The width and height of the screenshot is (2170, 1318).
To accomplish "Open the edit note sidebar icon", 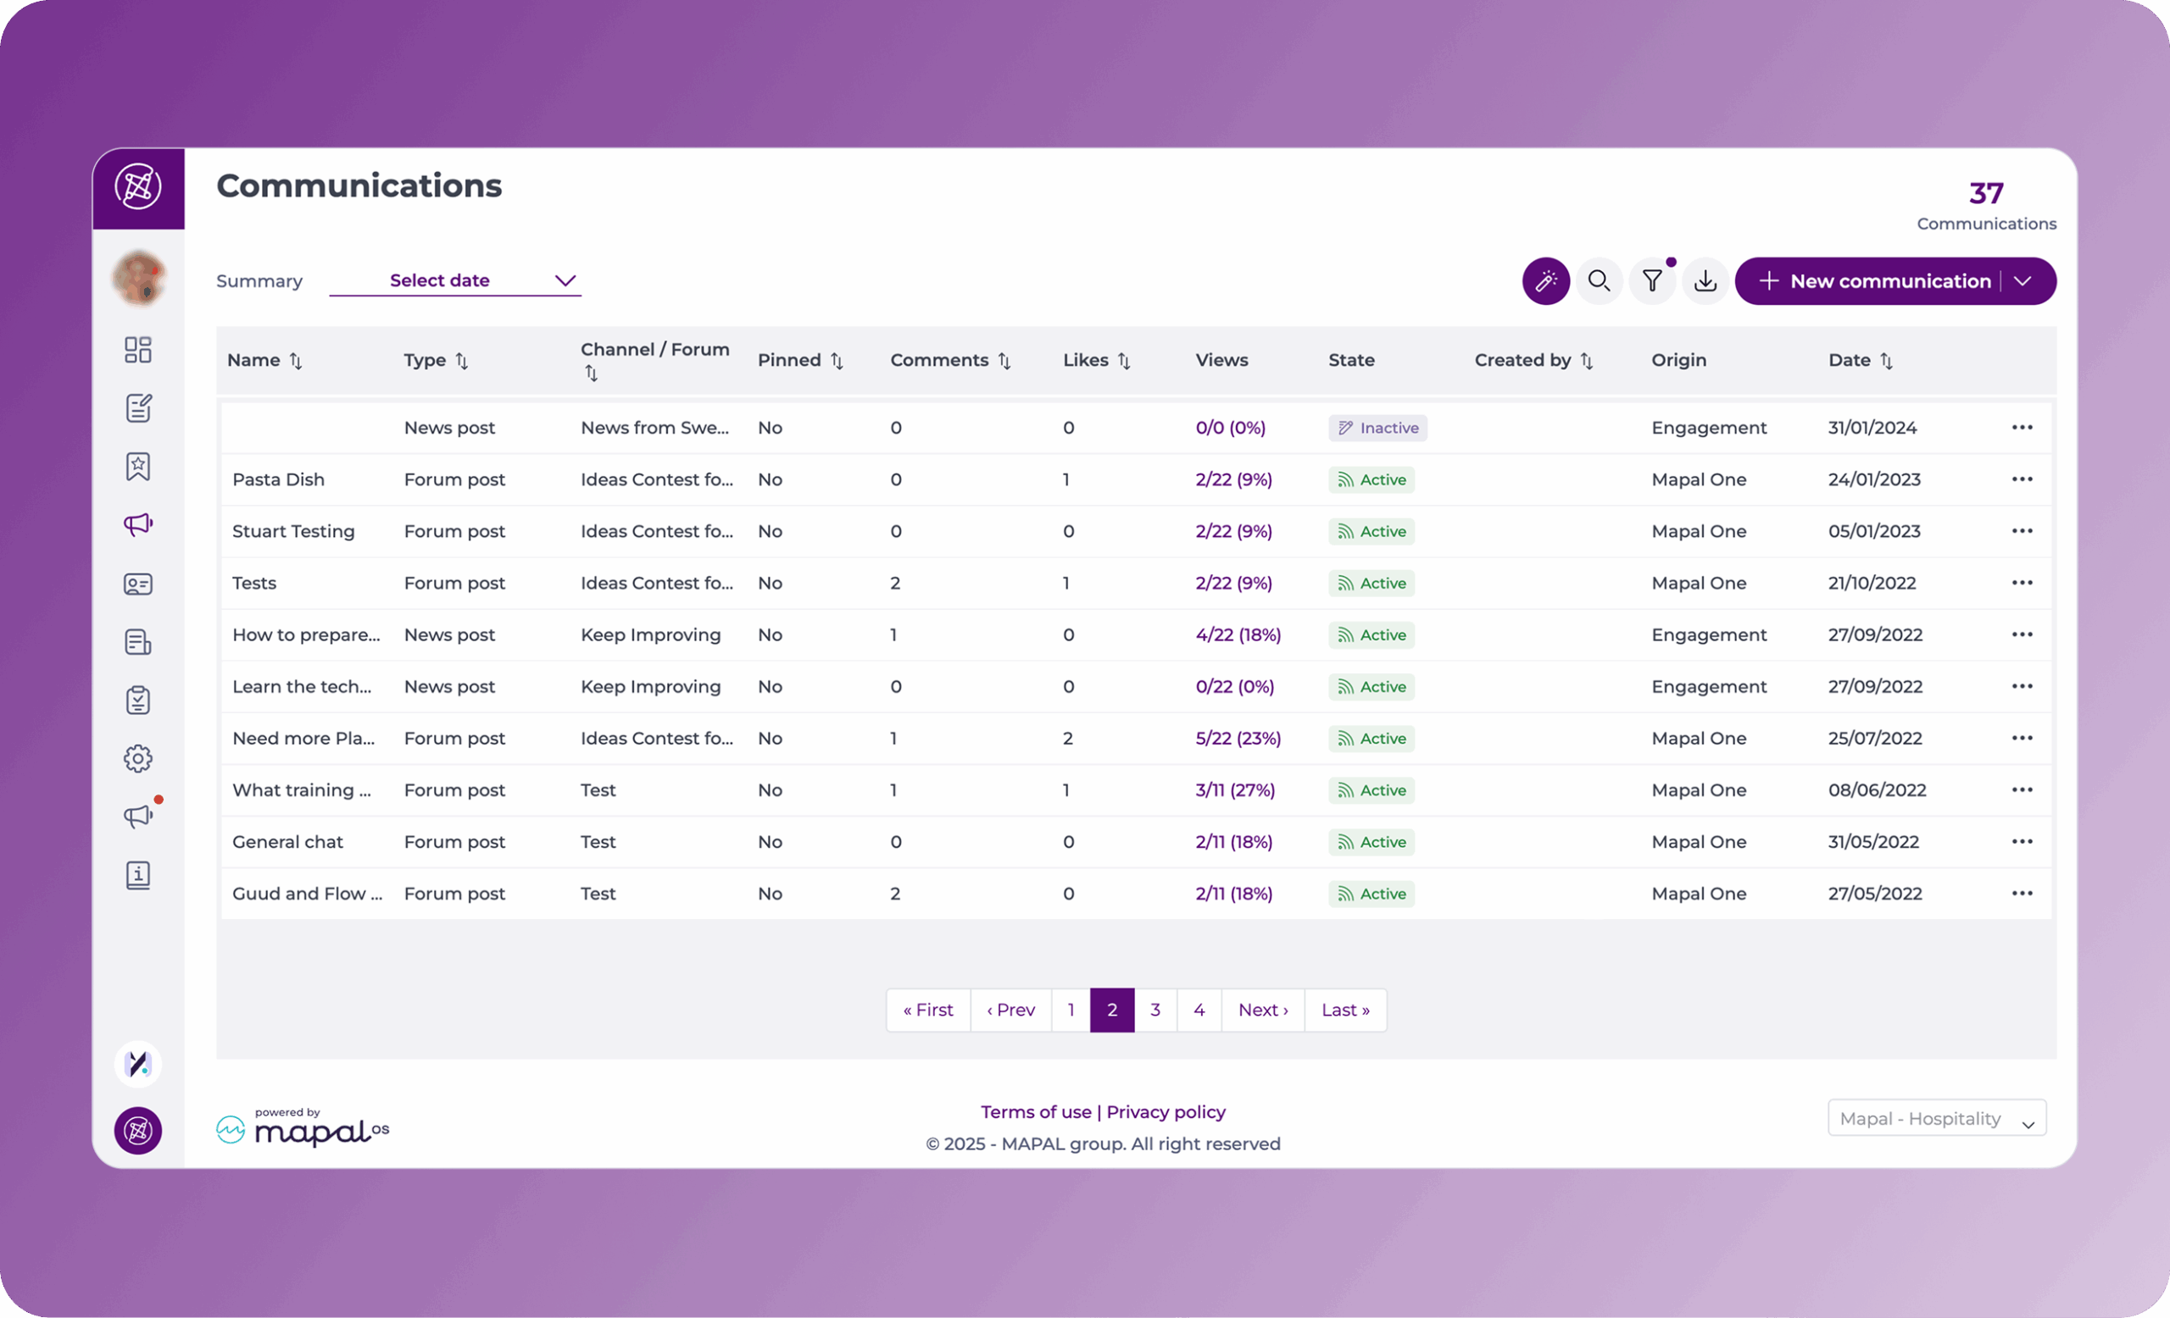I will [x=138, y=407].
